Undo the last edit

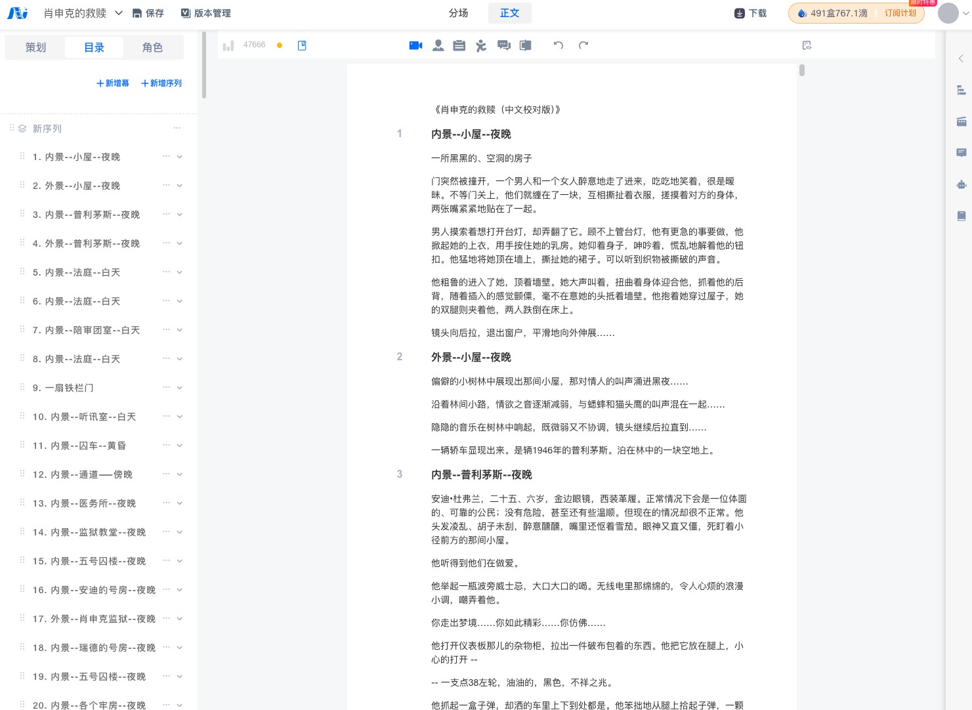(x=559, y=45)
